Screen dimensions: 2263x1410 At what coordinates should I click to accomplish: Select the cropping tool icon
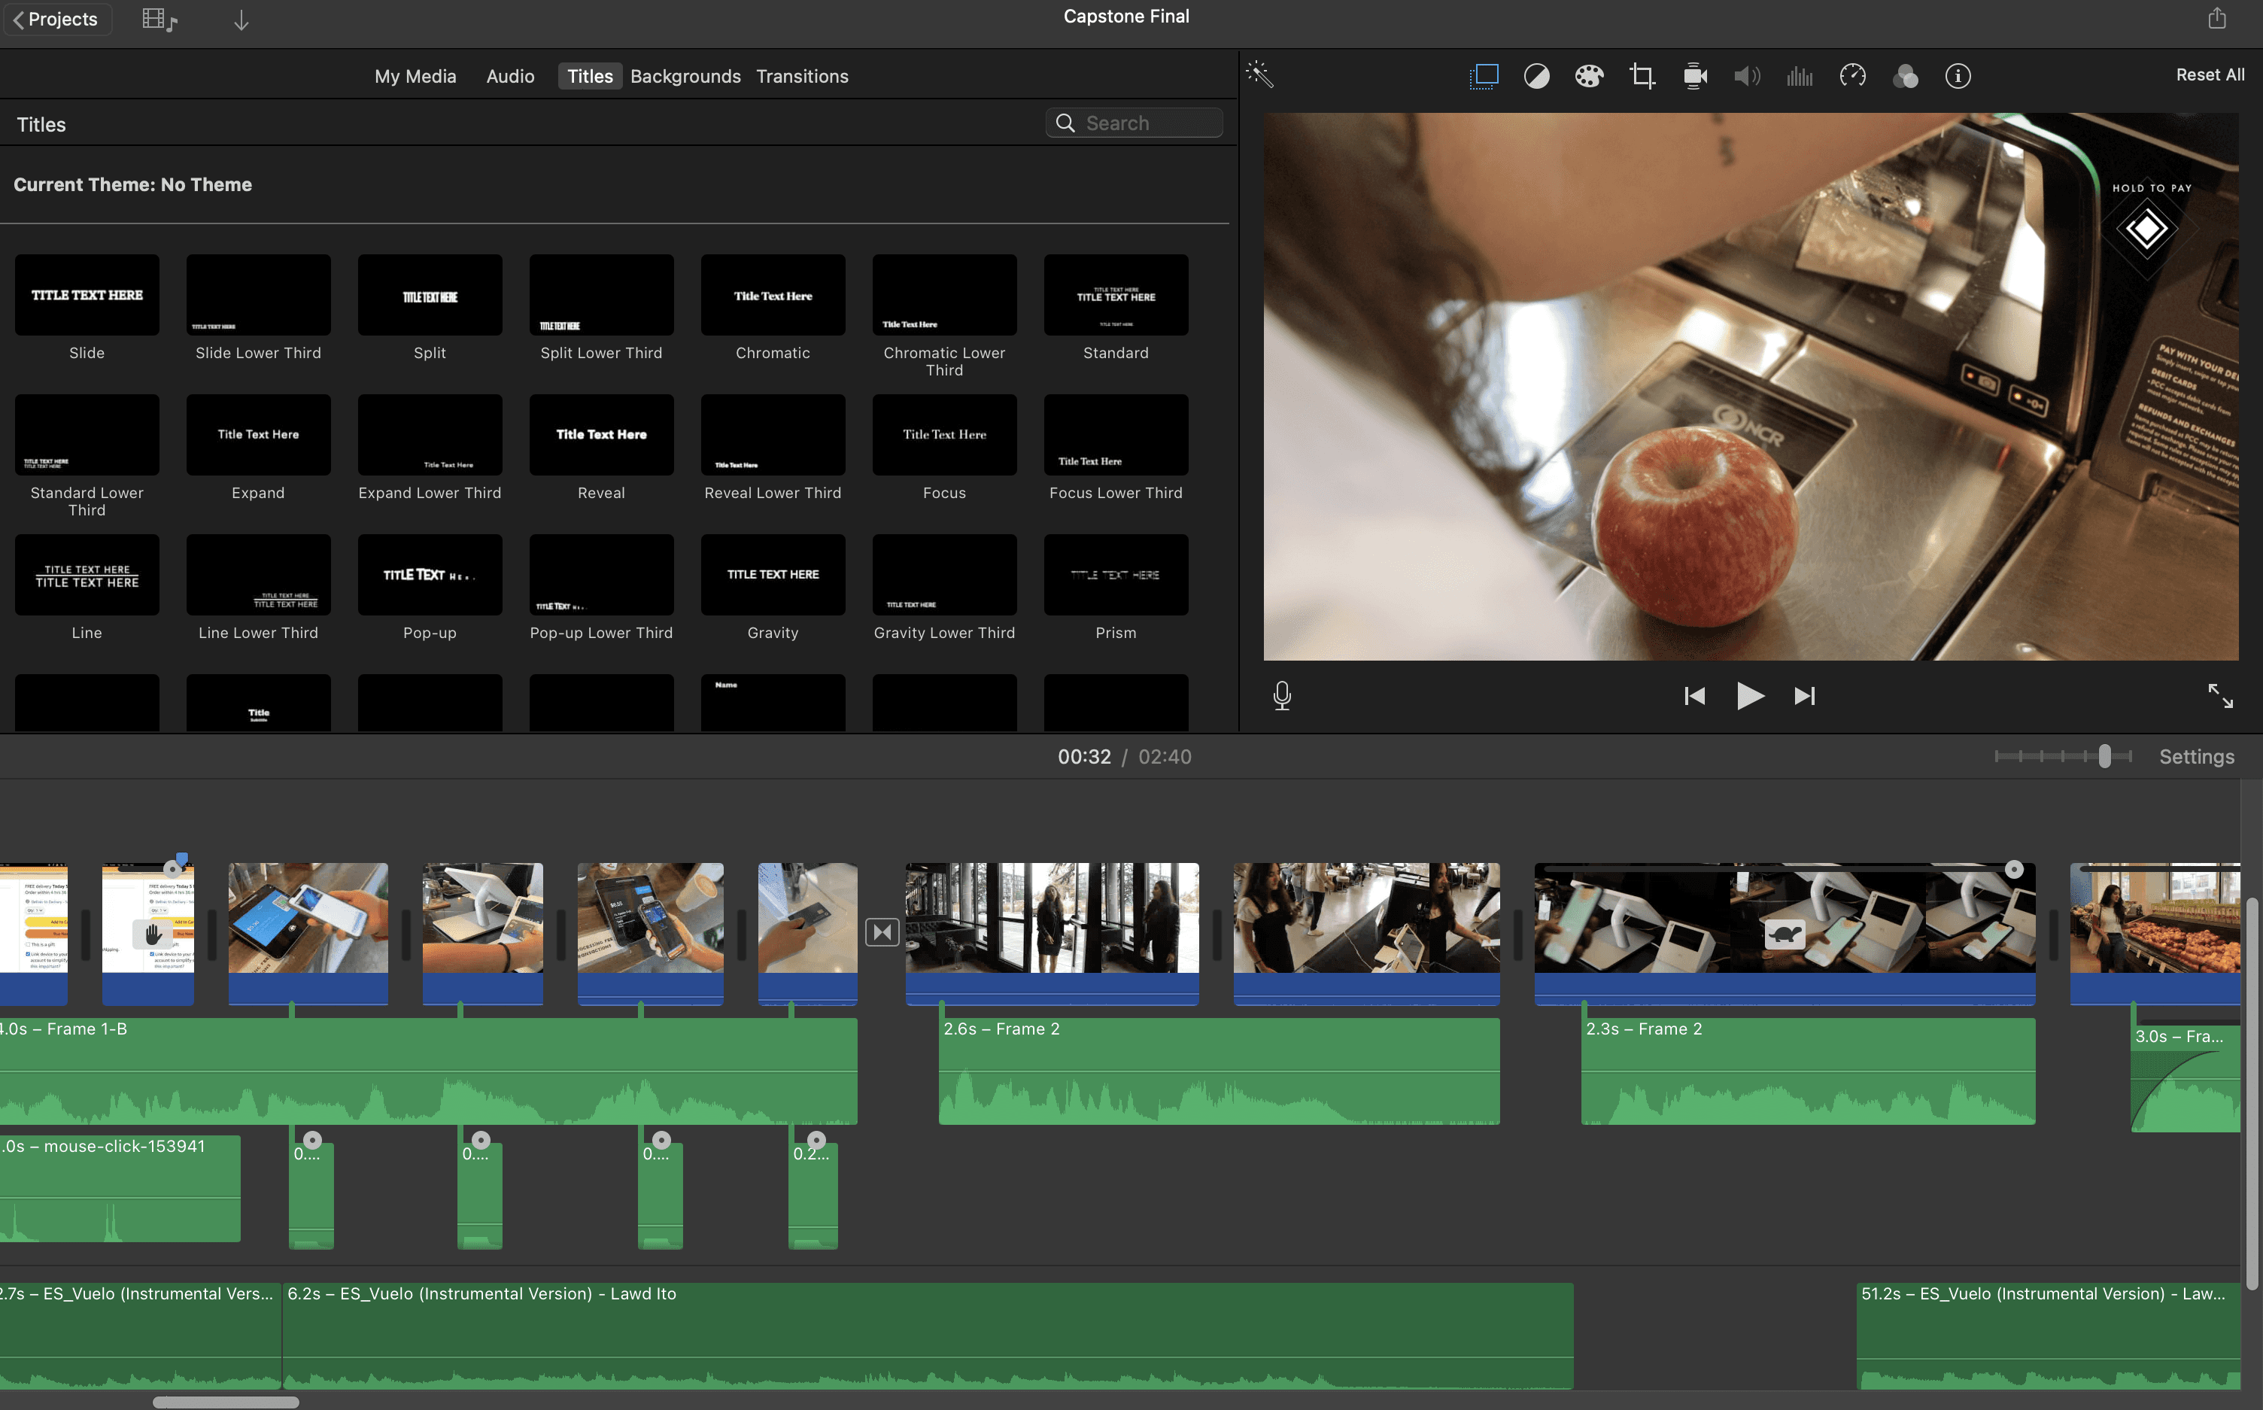click(1642, 75)
